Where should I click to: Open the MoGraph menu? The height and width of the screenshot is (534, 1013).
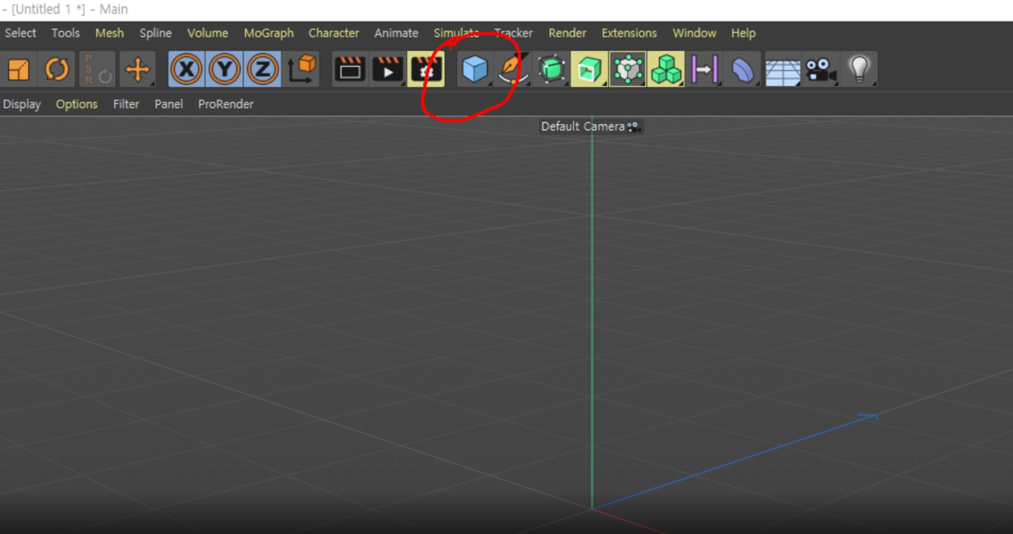point(269,33)
